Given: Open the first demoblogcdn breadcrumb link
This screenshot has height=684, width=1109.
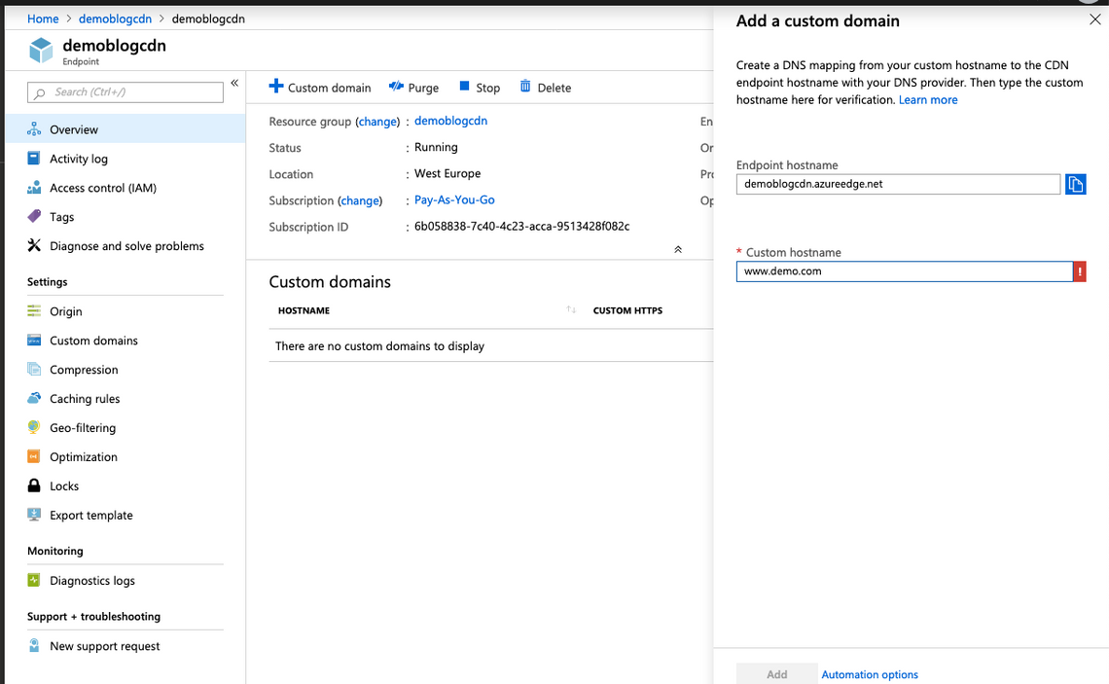Looking at the screenshot, I should [x=116, y=18].
